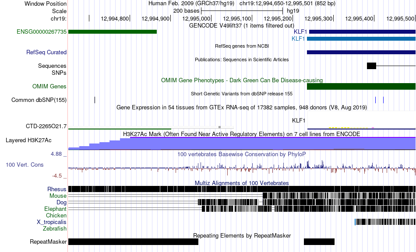The width and height of the screenshot is (416, 252).
Task: Select the Elephant alignment row label
Action: pos(55,209)
